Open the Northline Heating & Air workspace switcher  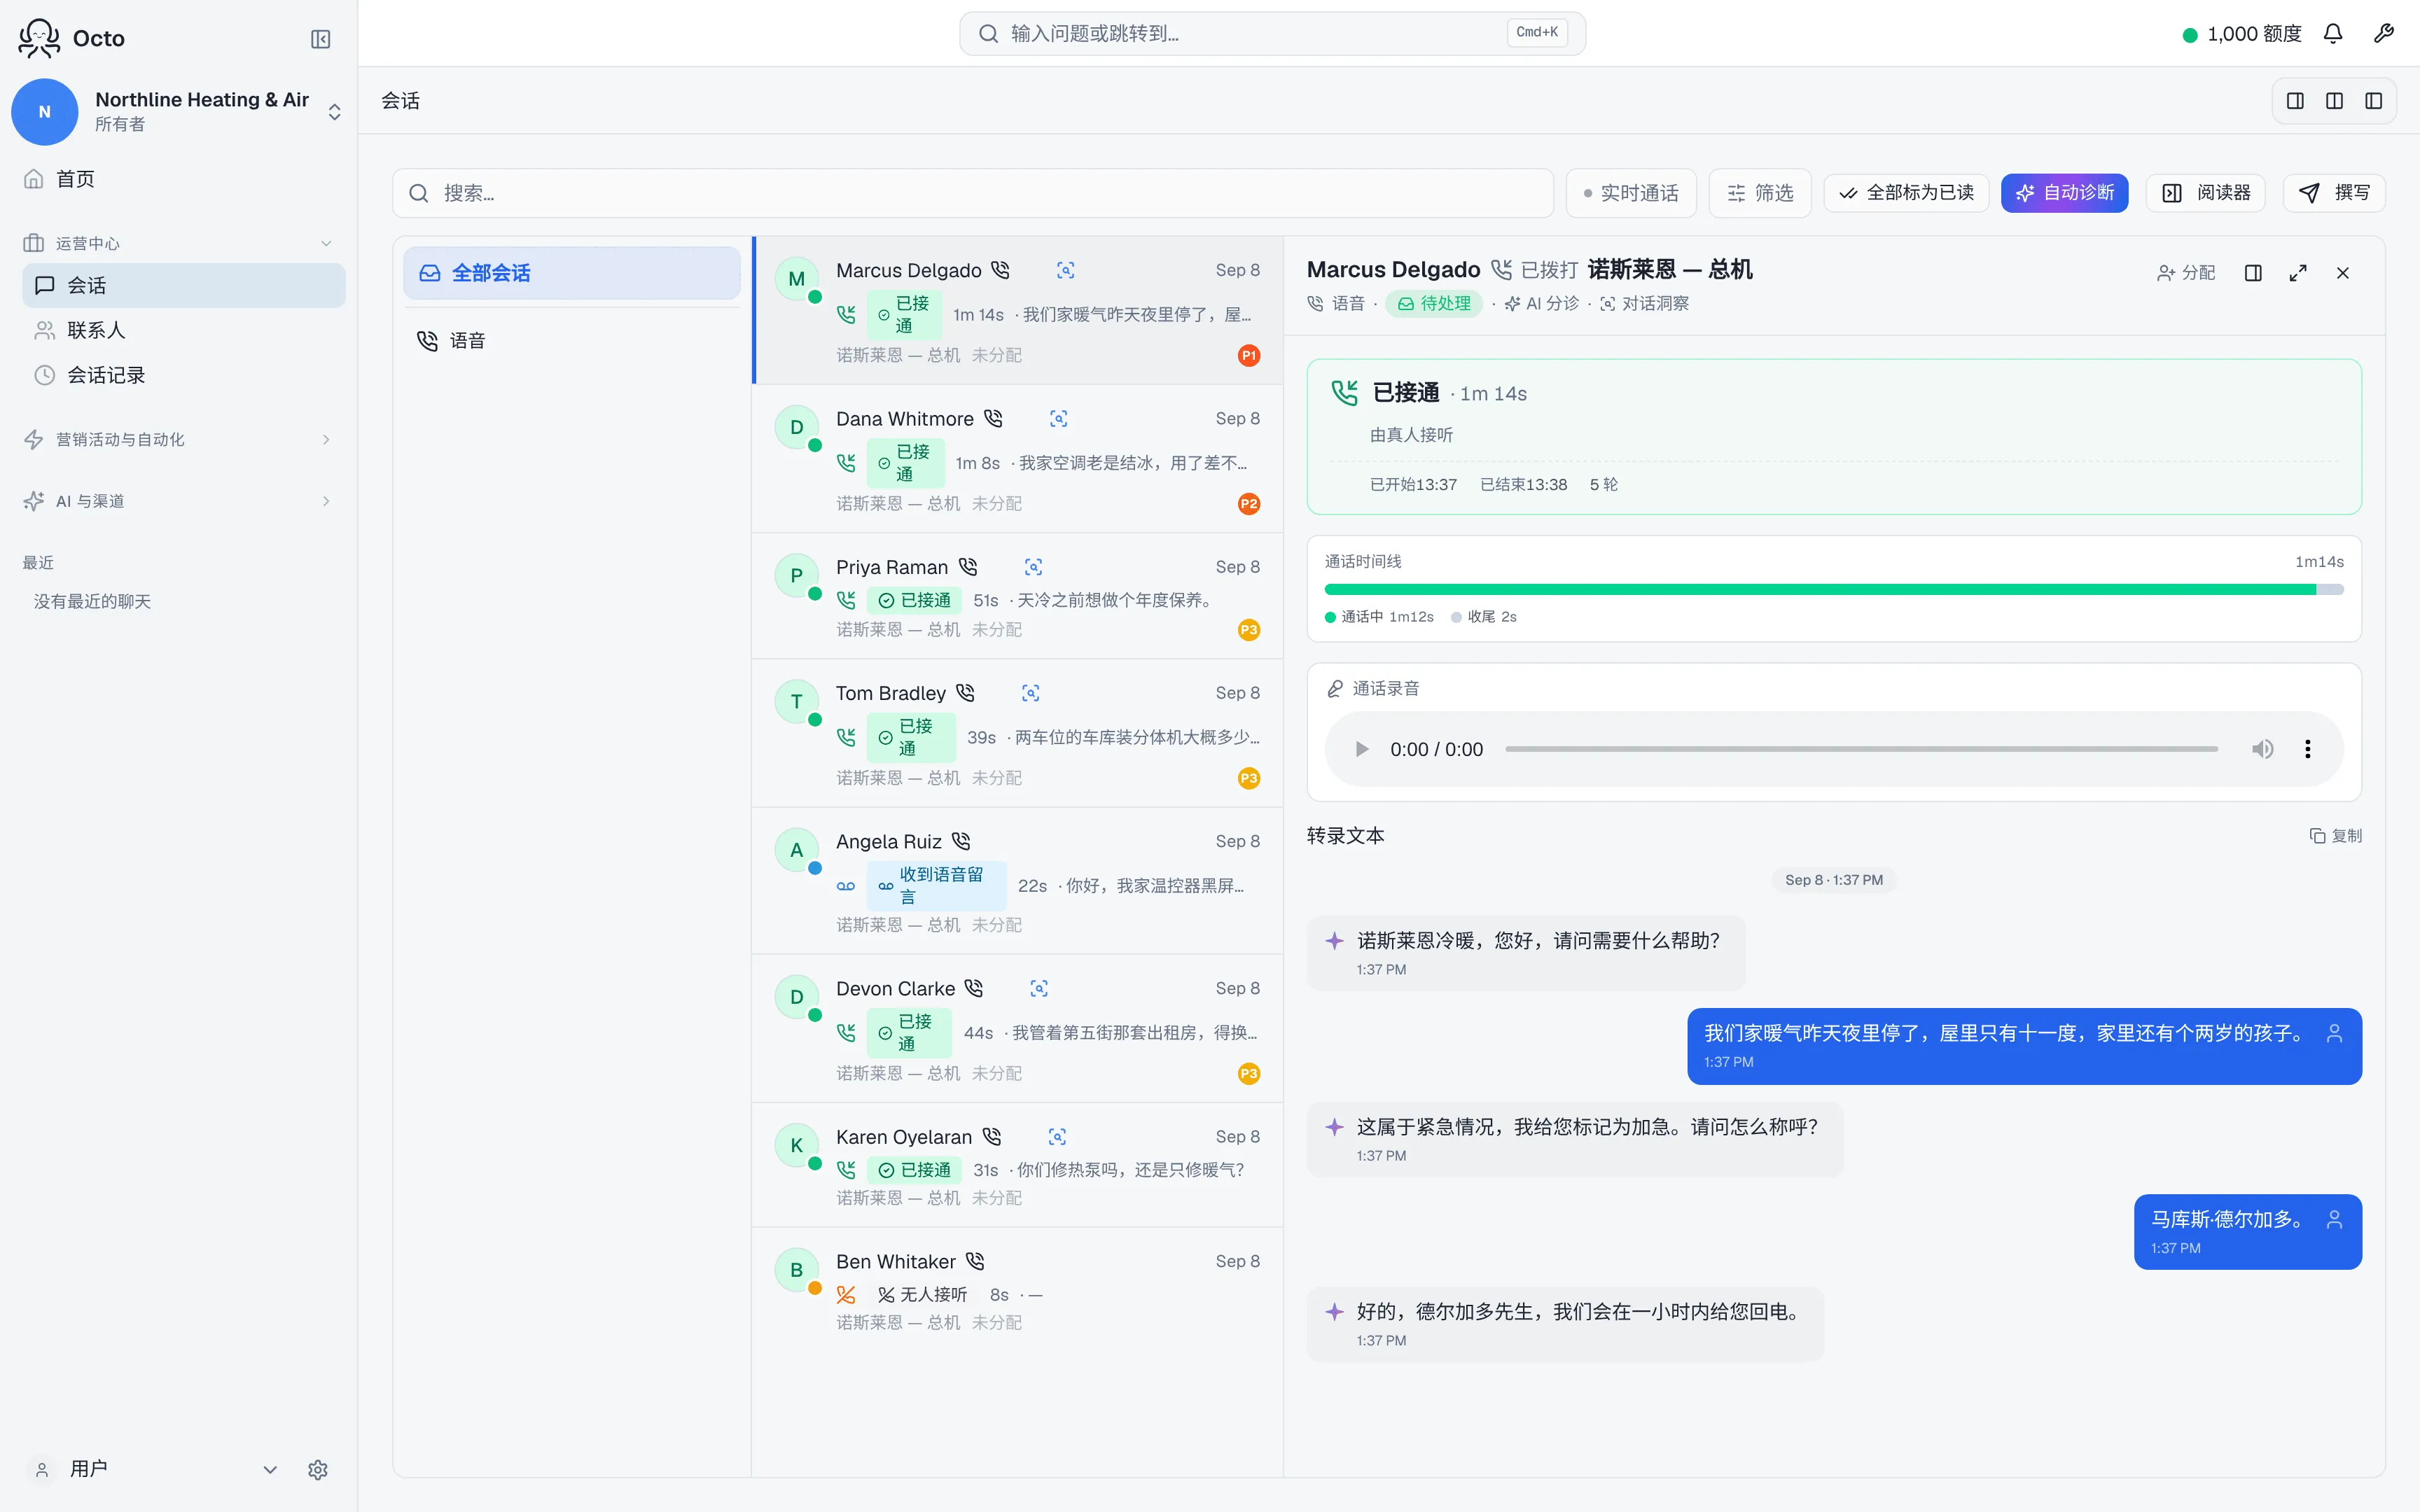click(x=178, y=111)
